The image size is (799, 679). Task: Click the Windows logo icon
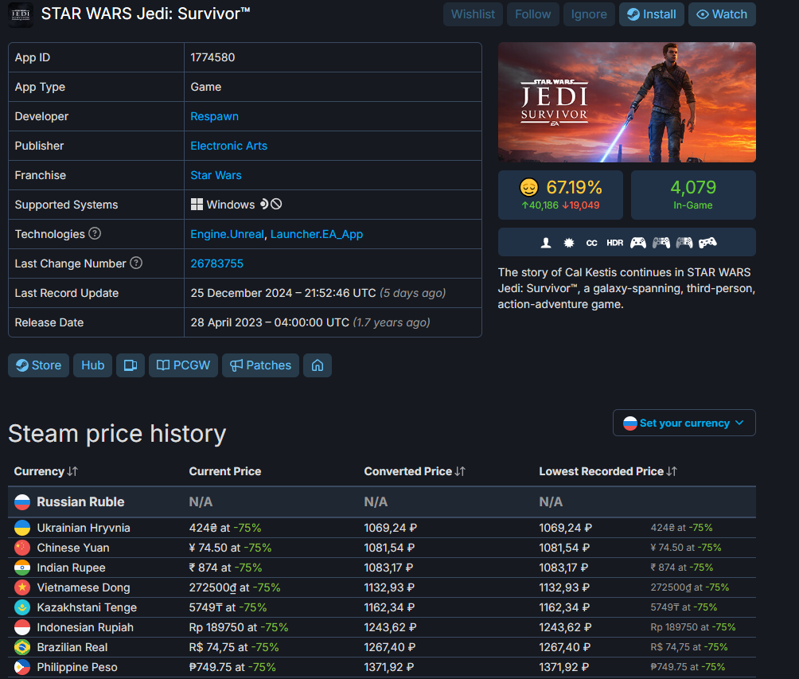(197, 205)
